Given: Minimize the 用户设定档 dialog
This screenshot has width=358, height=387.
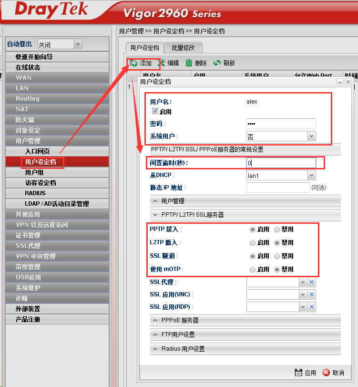Looking at the screenshot, I should pos(340,82).
